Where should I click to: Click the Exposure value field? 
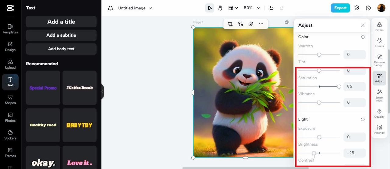354,137
